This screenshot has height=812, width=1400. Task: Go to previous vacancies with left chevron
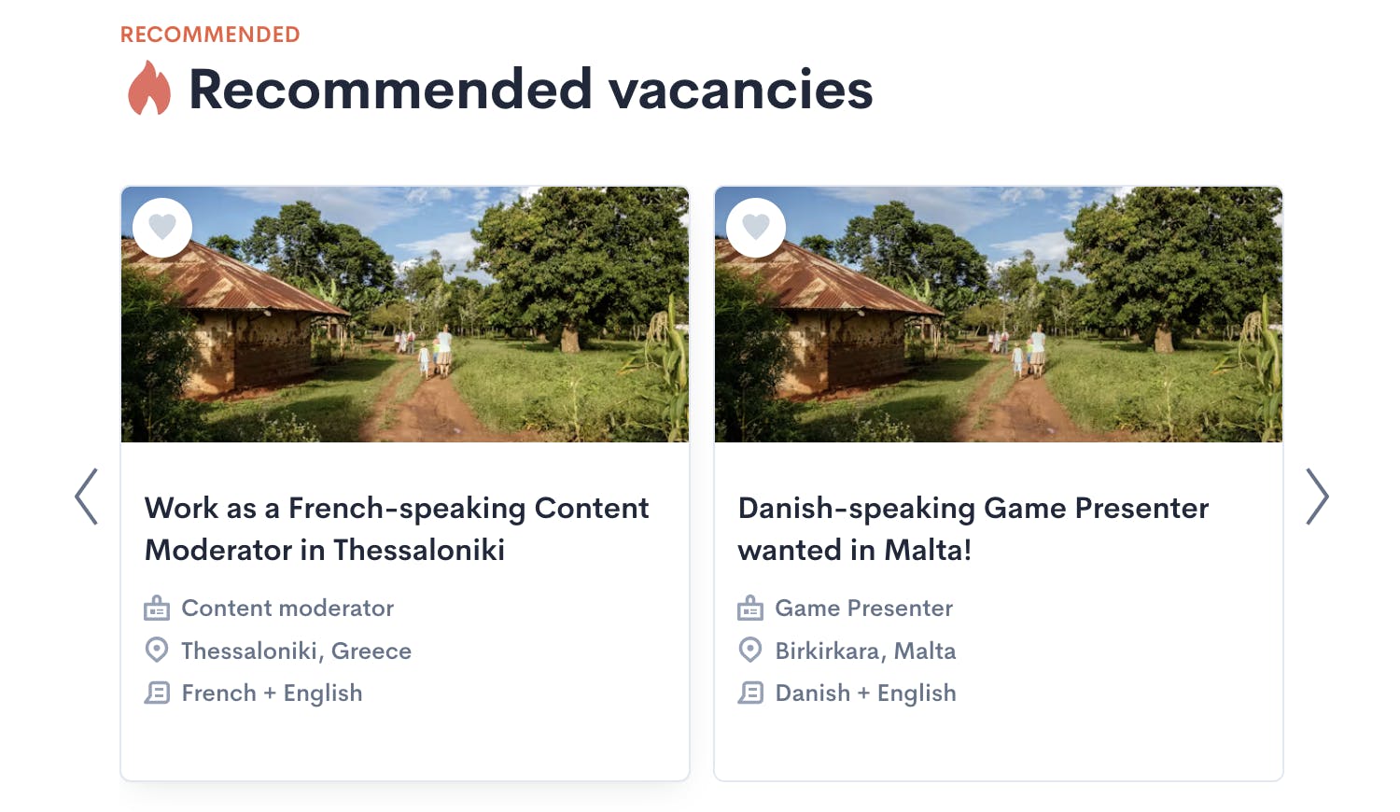87,497
